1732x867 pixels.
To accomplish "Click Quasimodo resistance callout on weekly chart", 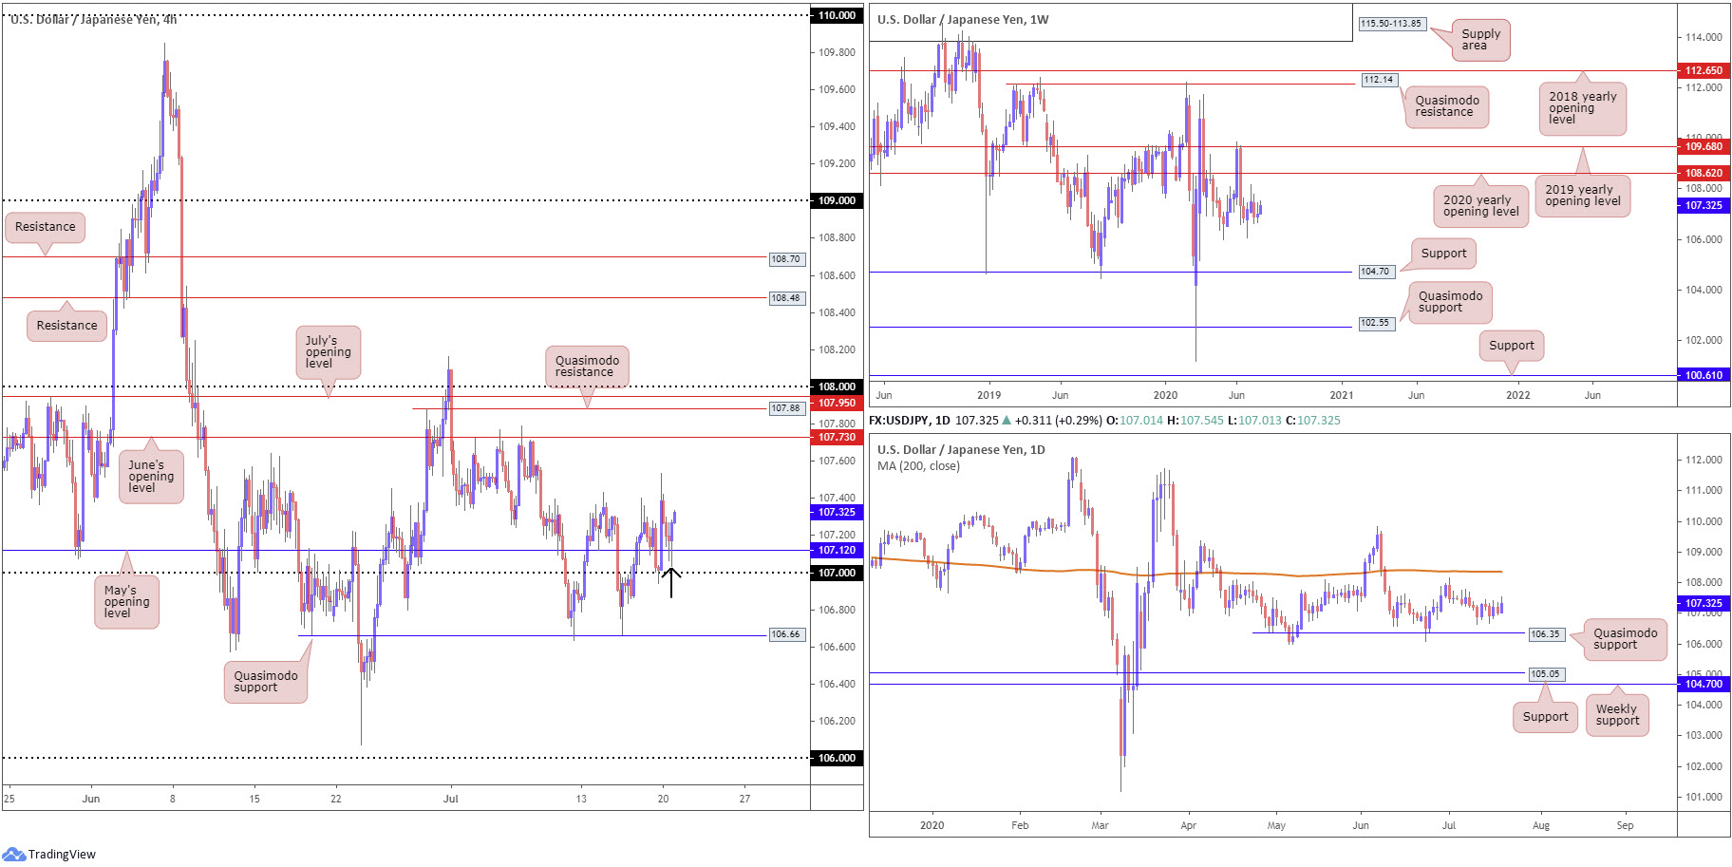I will 1447,106.
